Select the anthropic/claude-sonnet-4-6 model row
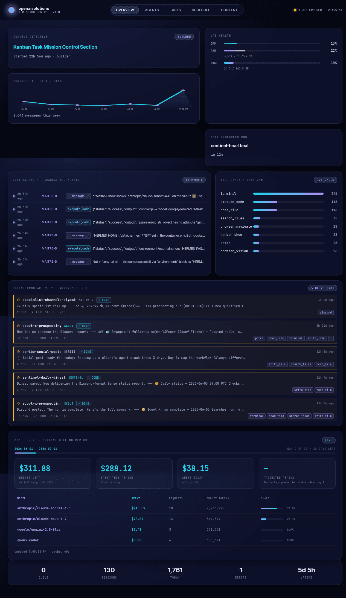 (175, 508)
